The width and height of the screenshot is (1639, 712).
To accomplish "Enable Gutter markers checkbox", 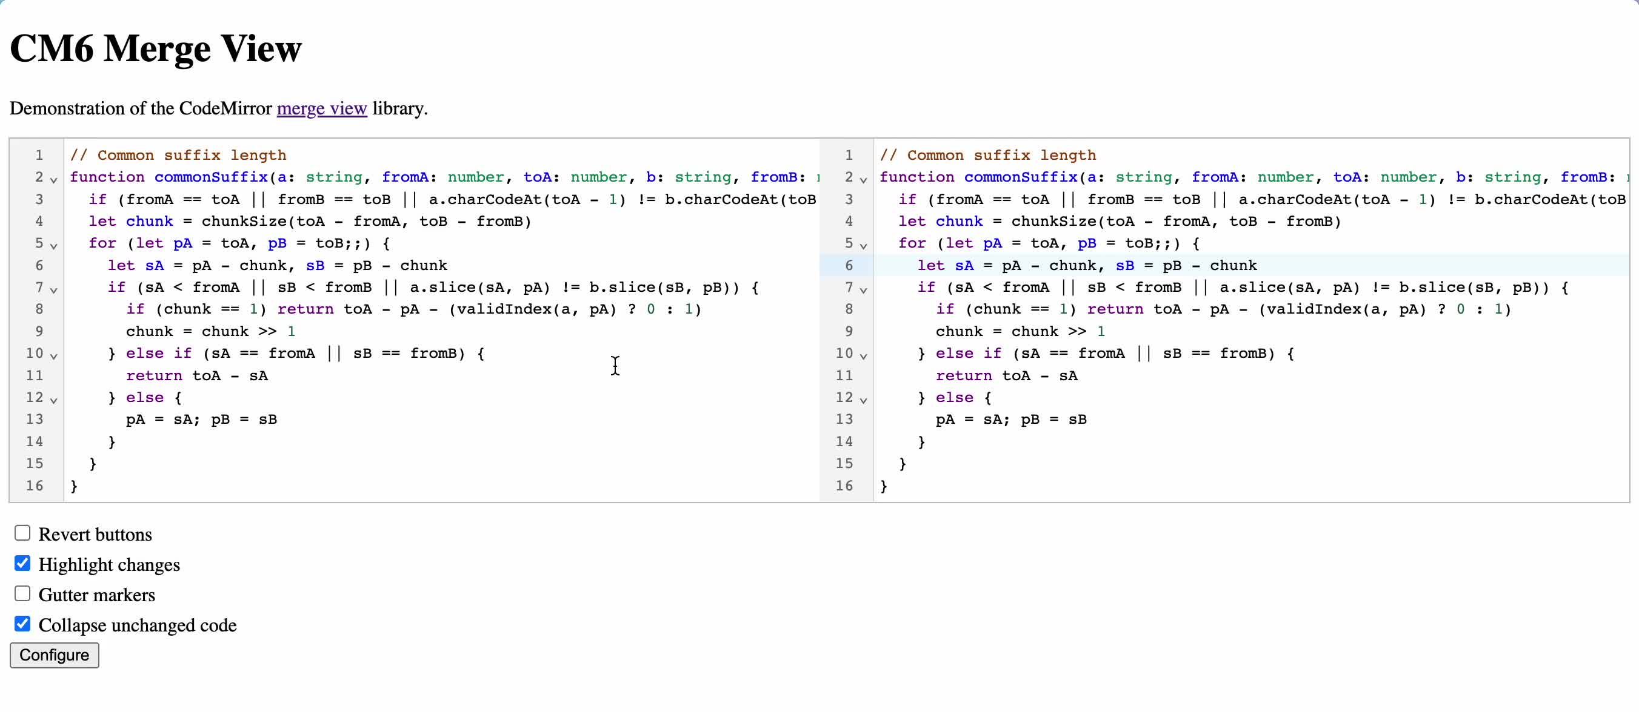I will [22, 593].
